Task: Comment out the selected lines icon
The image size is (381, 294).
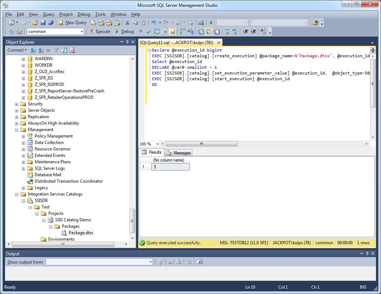Action: (227, 32)
